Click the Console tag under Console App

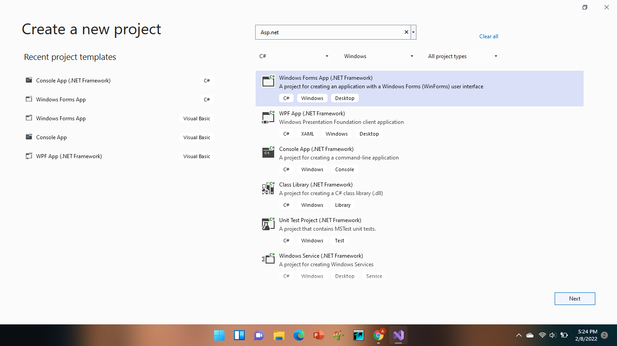click(345, 169)
